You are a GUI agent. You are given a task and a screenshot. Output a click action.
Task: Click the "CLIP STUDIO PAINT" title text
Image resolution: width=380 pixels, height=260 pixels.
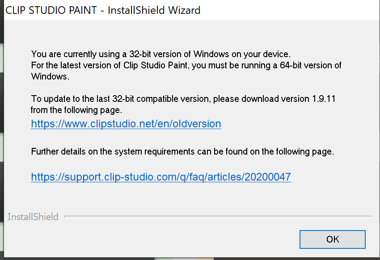(x=51, y=10)
